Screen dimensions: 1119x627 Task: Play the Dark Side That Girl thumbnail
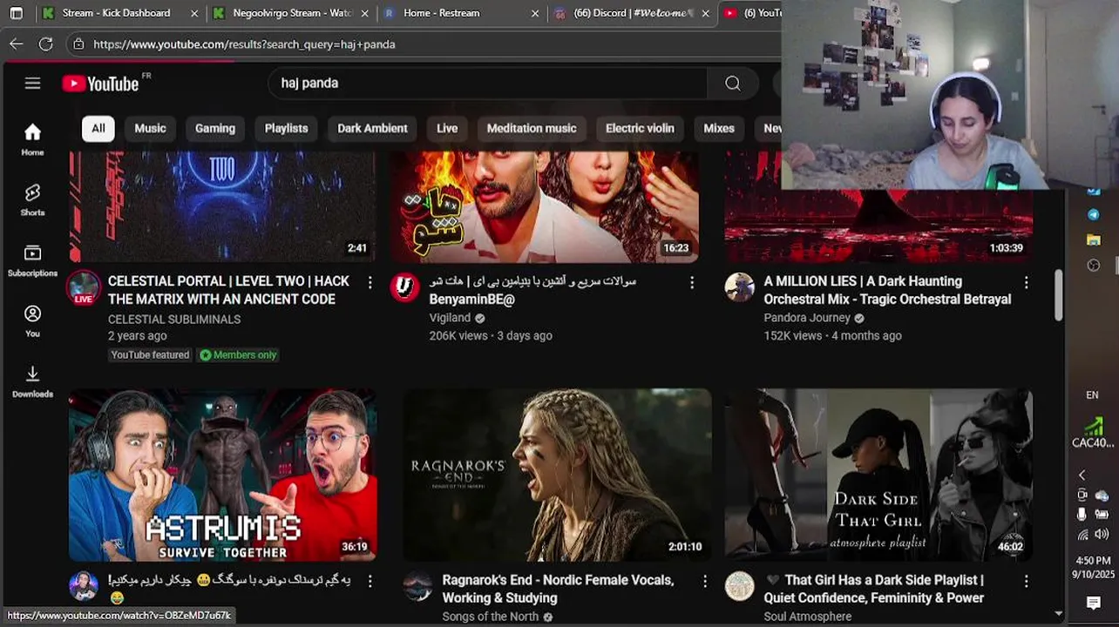pos(878,475)
